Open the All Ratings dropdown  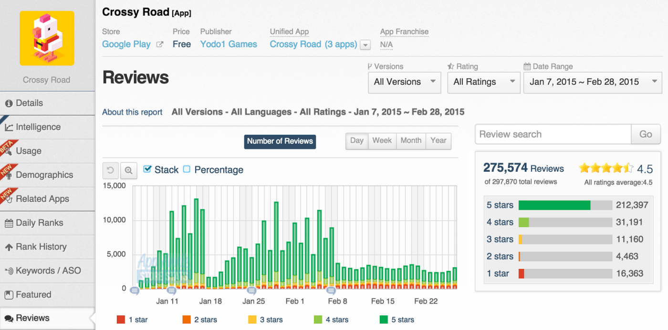click(x=484, y=82)
